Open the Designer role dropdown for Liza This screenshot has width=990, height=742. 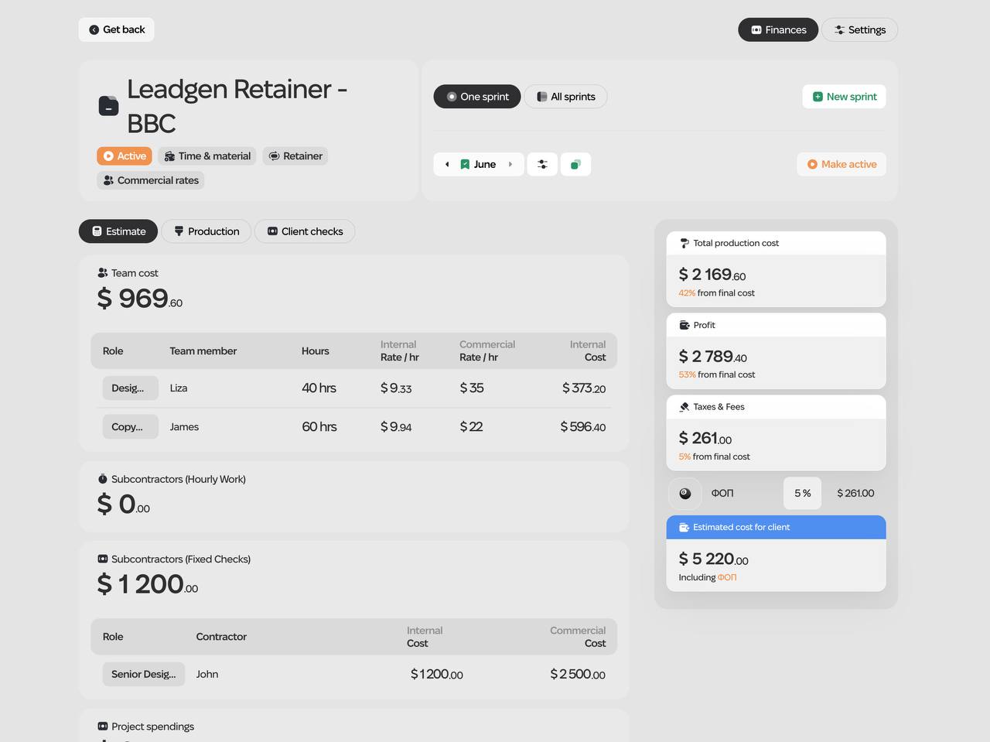pos(130,388)
